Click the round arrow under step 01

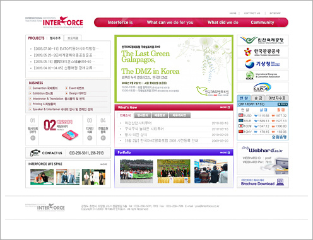coord(33,138)
